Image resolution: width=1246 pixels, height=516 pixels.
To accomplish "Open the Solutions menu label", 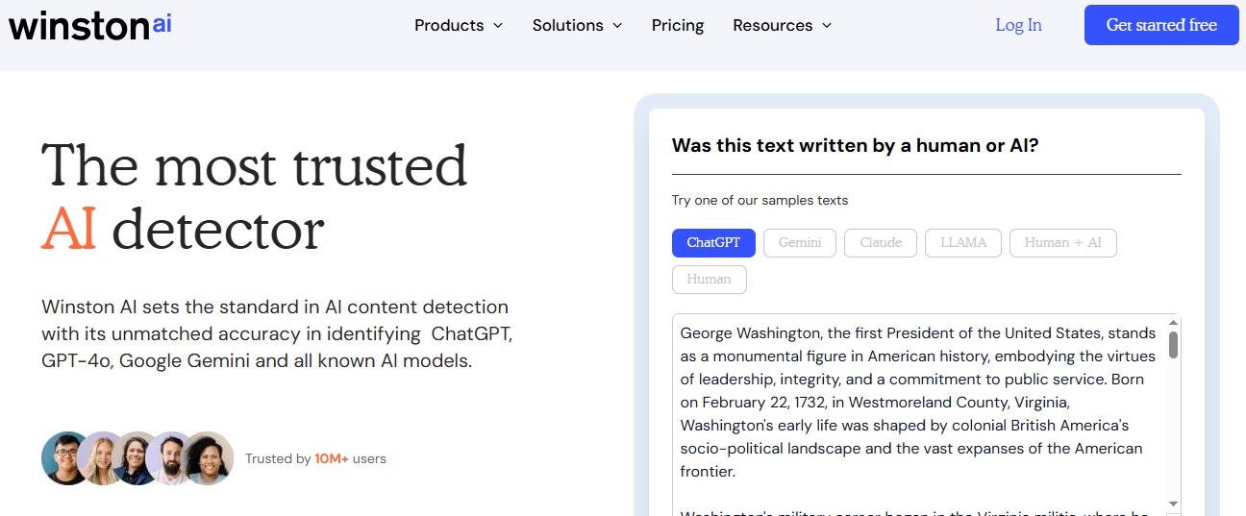I will click(x=568, y=25).
